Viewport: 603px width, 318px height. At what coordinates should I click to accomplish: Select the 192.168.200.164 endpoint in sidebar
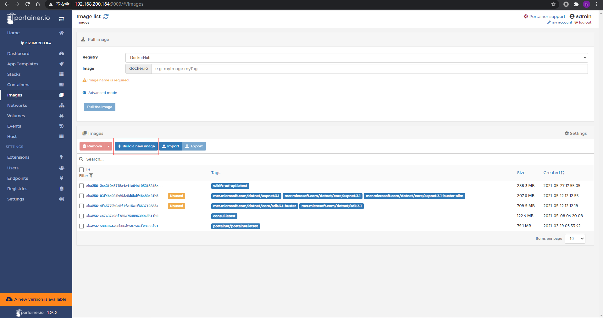pyautogui.click(x=36, y=43)
